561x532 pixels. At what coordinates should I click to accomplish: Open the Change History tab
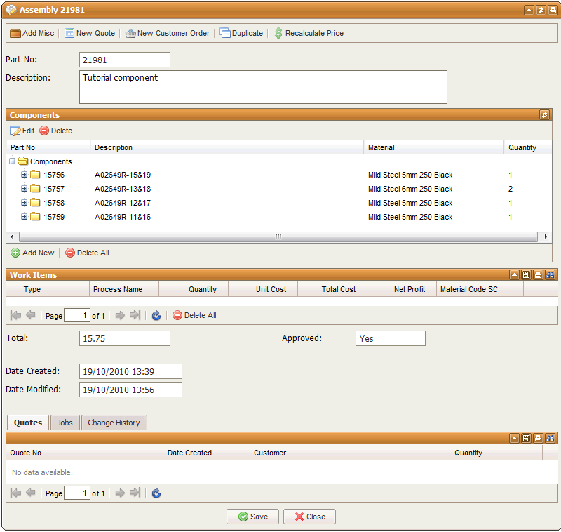click(x=114, y=423)
